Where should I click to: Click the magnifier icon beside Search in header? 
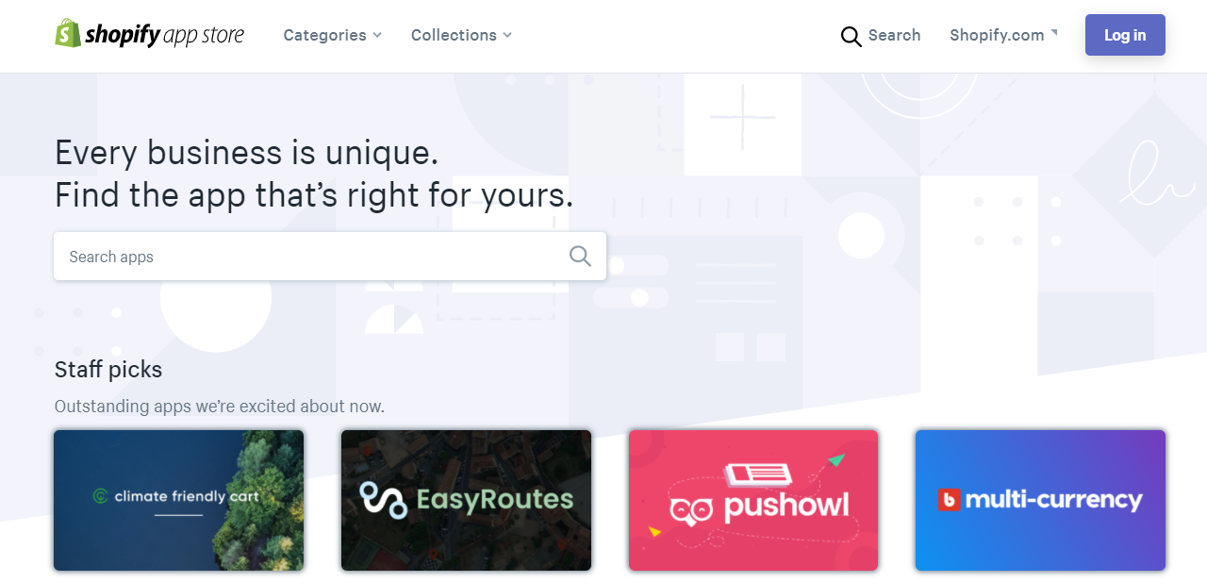tap(851, 36)
